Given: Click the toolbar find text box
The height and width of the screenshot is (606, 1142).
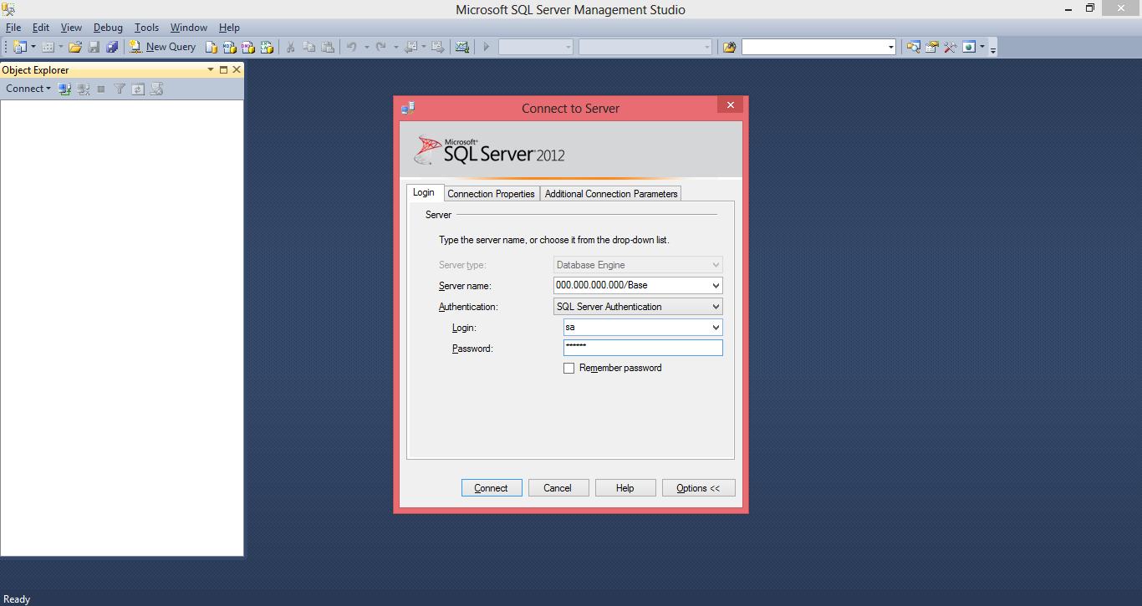Looking at the screenshot, I should pos(813,47).
